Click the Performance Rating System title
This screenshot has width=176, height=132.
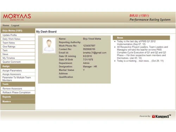tap(150, 20)
